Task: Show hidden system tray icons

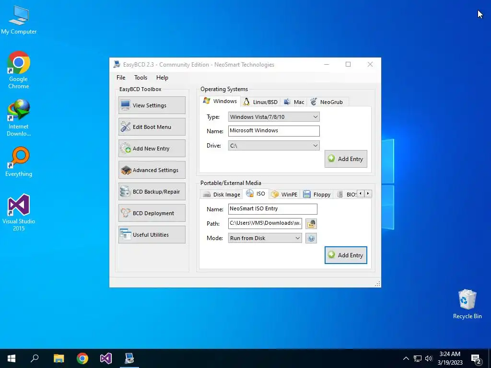Action: (406, 358)
